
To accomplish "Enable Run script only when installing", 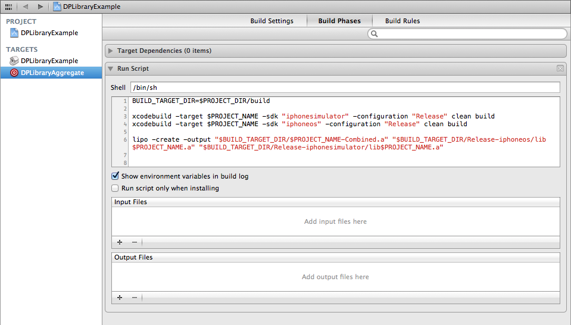I will coord(115,188).
